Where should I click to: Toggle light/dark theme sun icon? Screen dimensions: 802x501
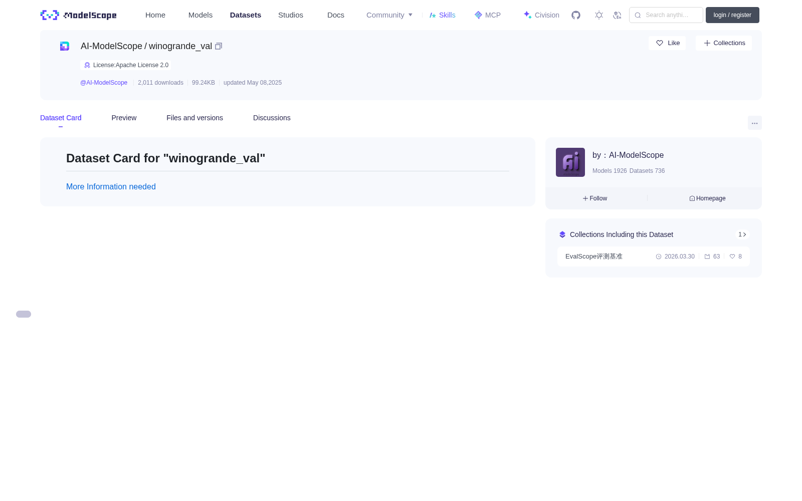599,15
